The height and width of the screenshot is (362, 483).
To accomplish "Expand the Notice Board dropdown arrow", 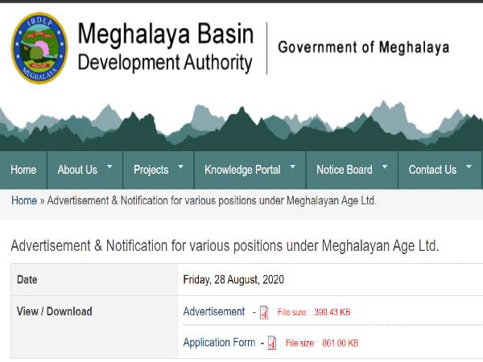I will pos(385,166).
